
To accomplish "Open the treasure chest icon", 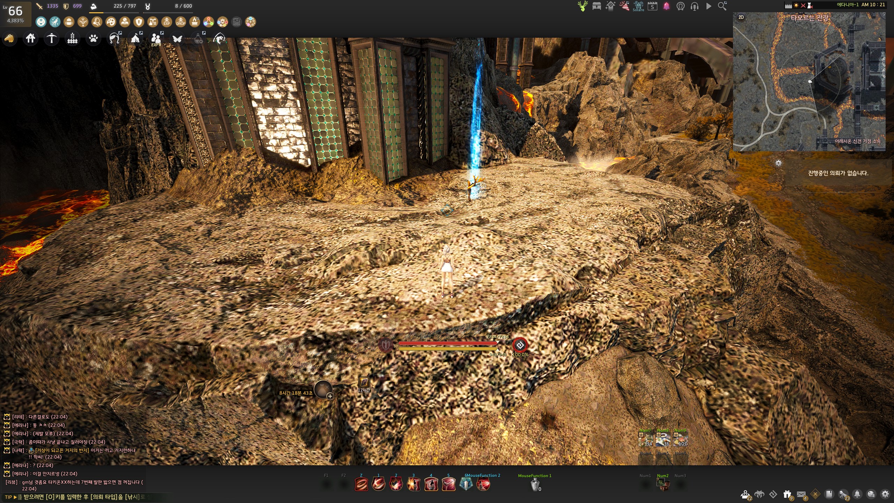I will coord(596,6).
